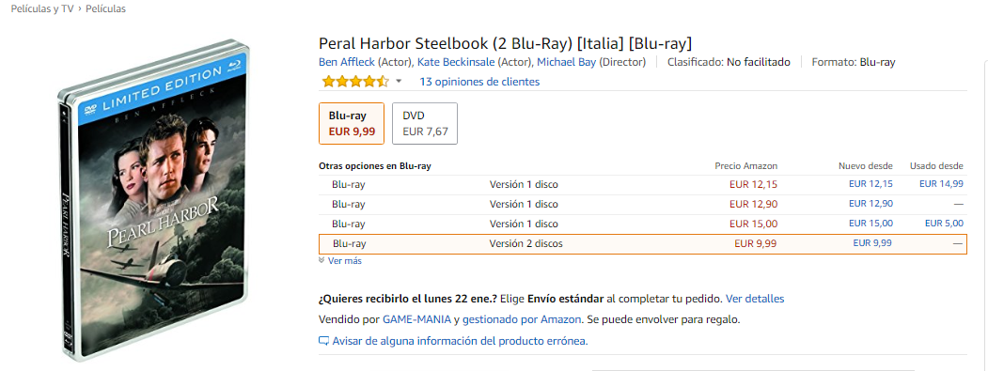Click the star rating icons
The height and width of the screenshot is (371, 988).
(x=355, y=82)
